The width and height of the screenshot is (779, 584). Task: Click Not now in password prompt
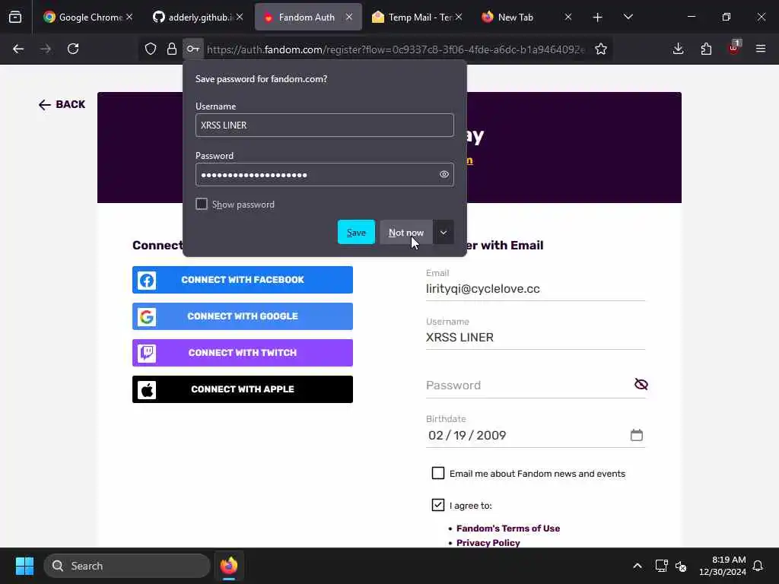coord(406,233)
